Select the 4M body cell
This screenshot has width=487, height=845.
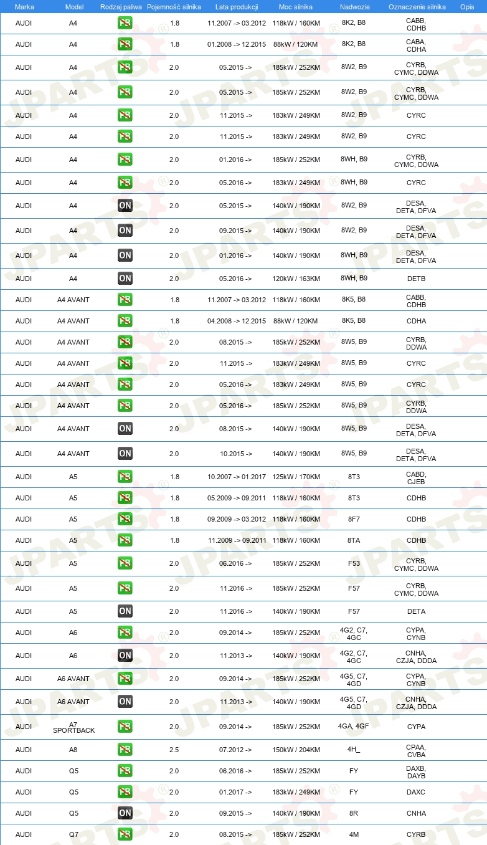[x=354, y=834]
